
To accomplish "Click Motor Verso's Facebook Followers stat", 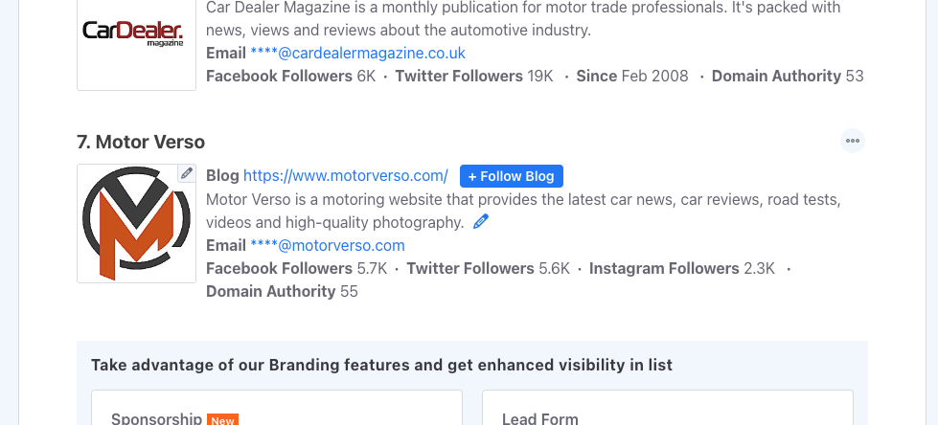I will (x=297, y=268).
